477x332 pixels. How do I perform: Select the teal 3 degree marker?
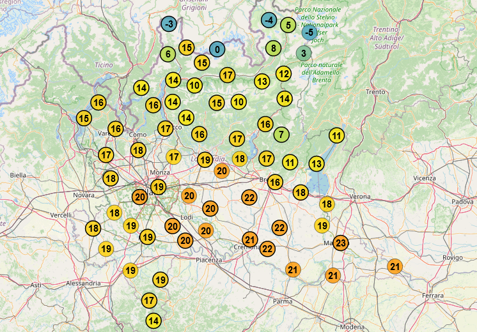click(304, 53)
